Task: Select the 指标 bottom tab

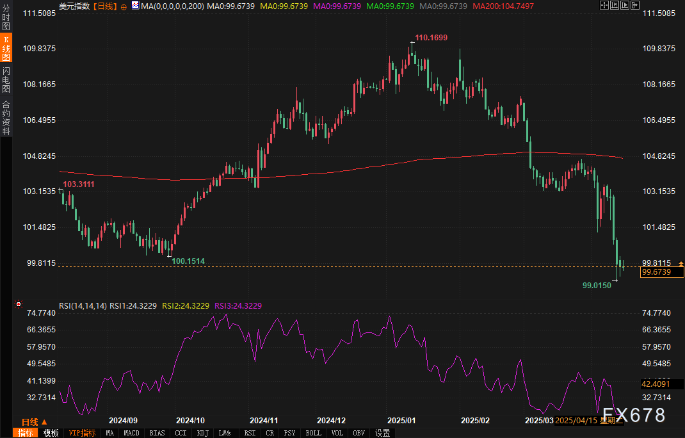Action: point(26,433)
